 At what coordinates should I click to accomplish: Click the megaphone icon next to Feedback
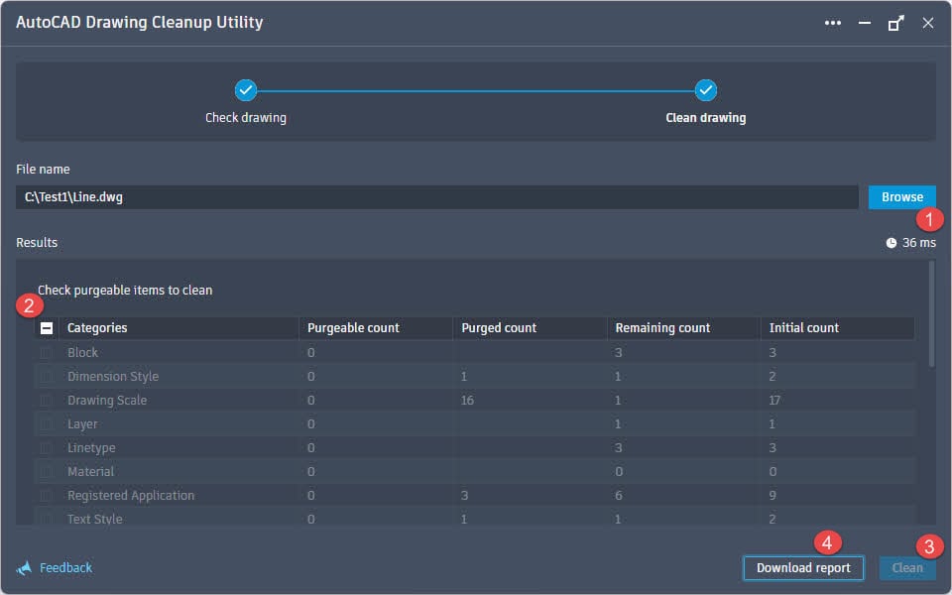[25, 567]
